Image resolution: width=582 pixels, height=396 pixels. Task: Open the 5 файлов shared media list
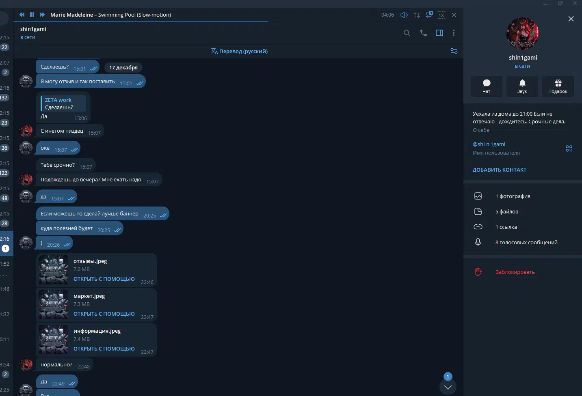(x=506, y=211)
